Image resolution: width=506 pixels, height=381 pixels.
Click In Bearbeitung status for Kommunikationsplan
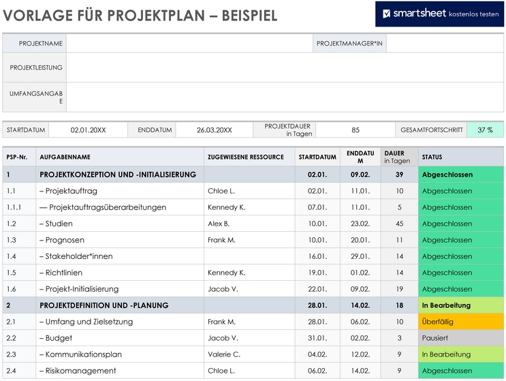point(461,354)
